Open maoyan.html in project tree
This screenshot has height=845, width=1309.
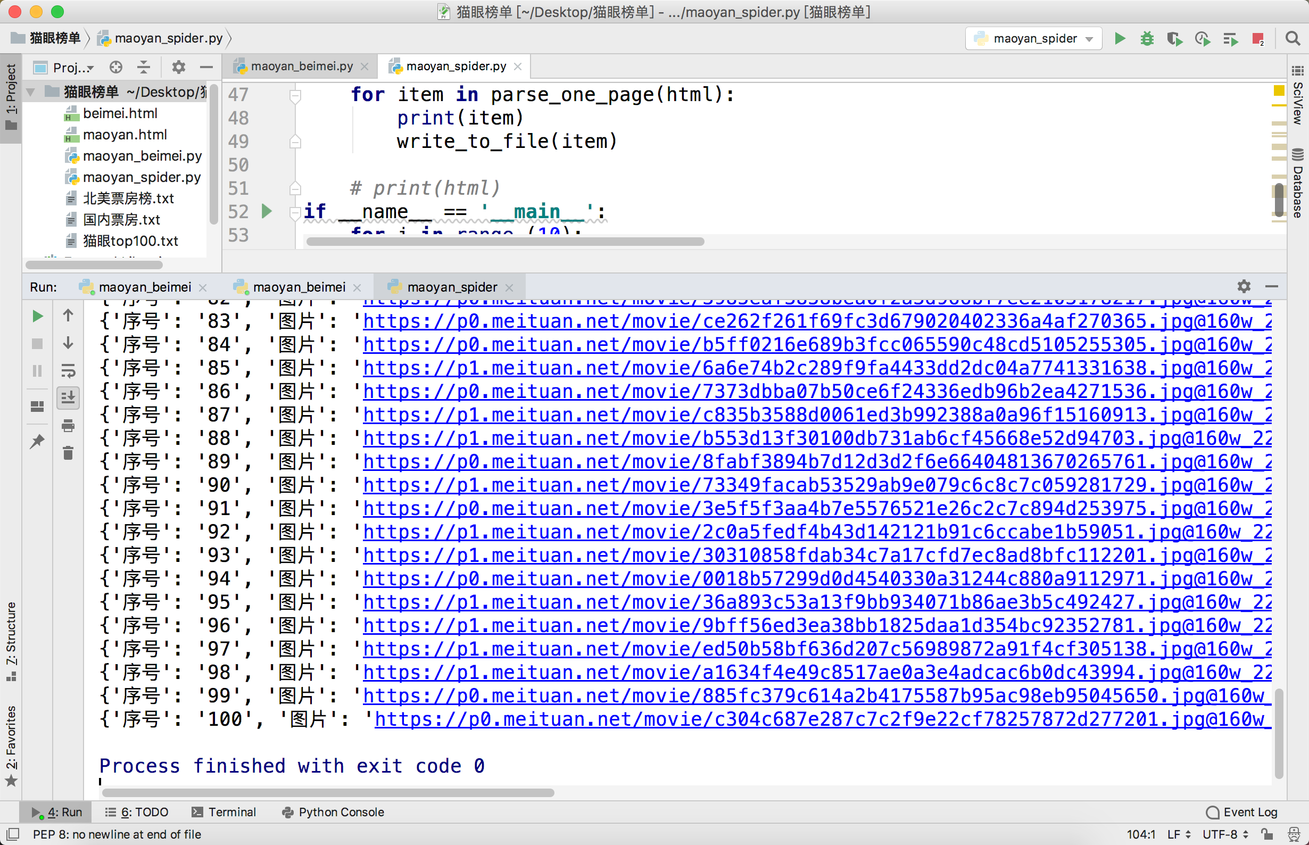(125, 135)
